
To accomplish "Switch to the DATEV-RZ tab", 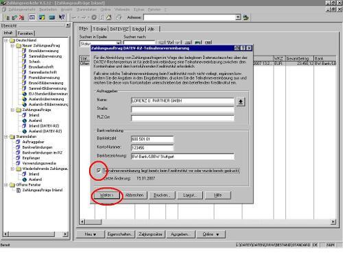I will coord(119,29).
